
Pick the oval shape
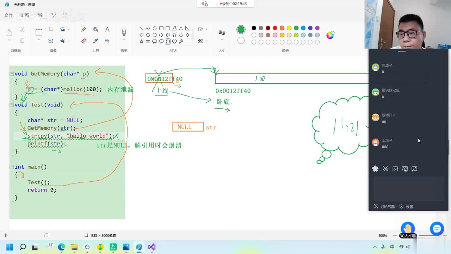154,29
